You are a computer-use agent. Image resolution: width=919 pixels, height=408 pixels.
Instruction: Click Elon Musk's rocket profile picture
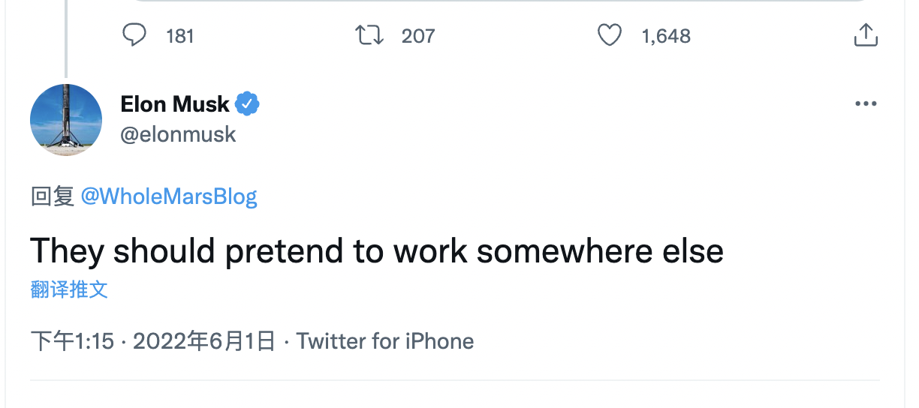(66, 120)
